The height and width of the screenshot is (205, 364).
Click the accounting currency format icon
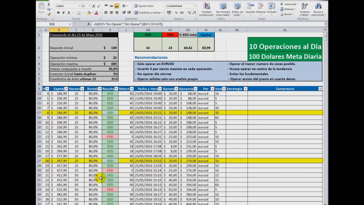(x=169, y=13)
